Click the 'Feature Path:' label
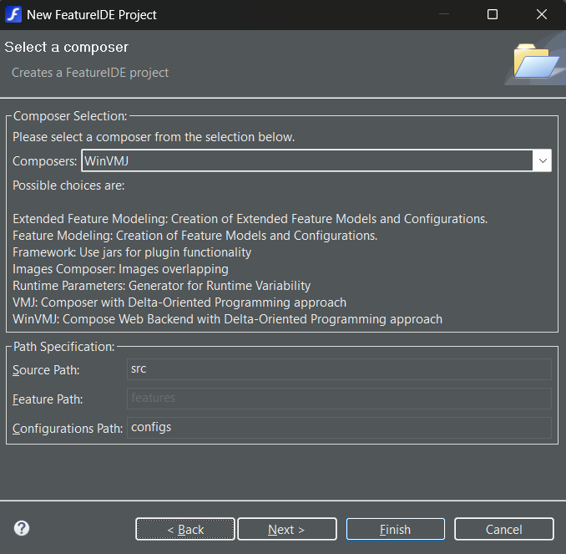This screenshot has height=554, width=566. tap(48, 399)
